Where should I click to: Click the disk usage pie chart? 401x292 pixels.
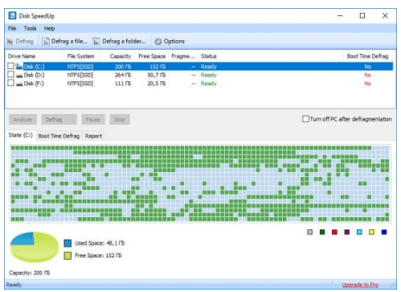(x=35, y=247)
